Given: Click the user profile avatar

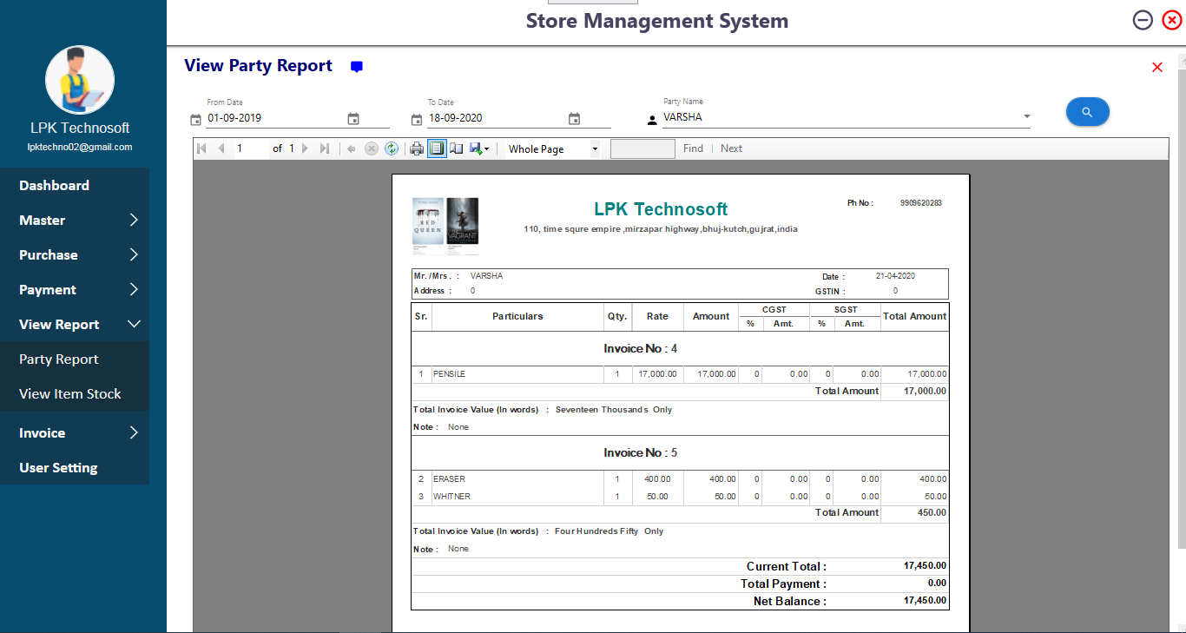Looking at the screenshot, I should pos(80,81).
